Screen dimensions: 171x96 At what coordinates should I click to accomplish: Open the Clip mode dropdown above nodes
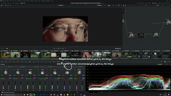coord(158,5)
